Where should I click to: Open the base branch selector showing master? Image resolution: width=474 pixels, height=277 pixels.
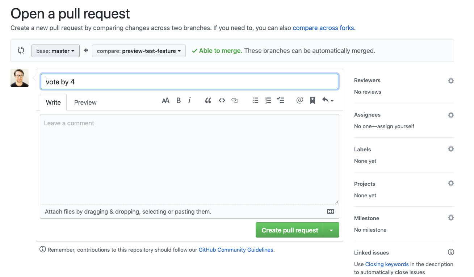[55, 51]
